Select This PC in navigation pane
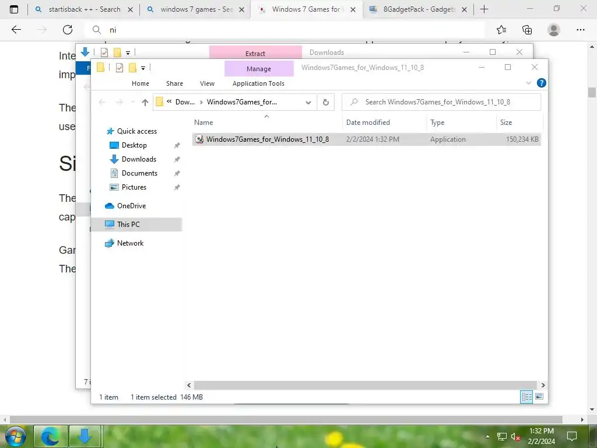The height and width of the screenshot is (448, 597). click(136, 225)
